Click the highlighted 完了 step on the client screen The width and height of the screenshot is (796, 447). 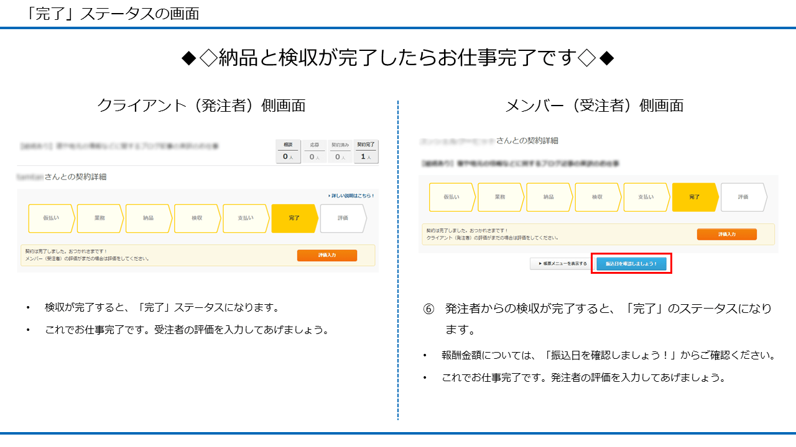294,218
